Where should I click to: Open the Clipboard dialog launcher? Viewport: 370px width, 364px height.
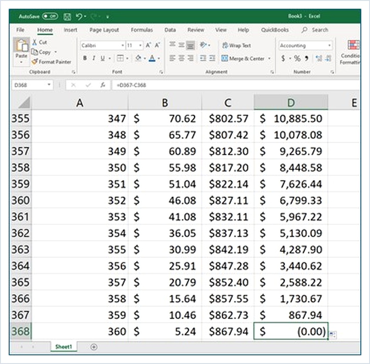click(x=74, y=72)
